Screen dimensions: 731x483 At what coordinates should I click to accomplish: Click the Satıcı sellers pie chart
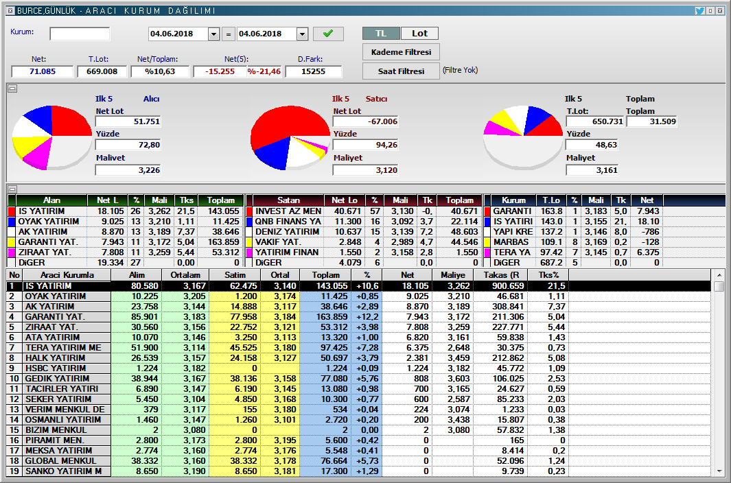point(290,137)
